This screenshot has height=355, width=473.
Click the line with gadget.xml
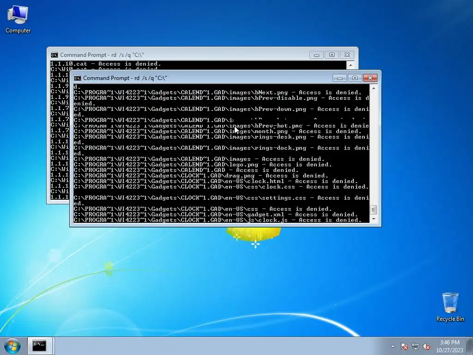point(216,214)
